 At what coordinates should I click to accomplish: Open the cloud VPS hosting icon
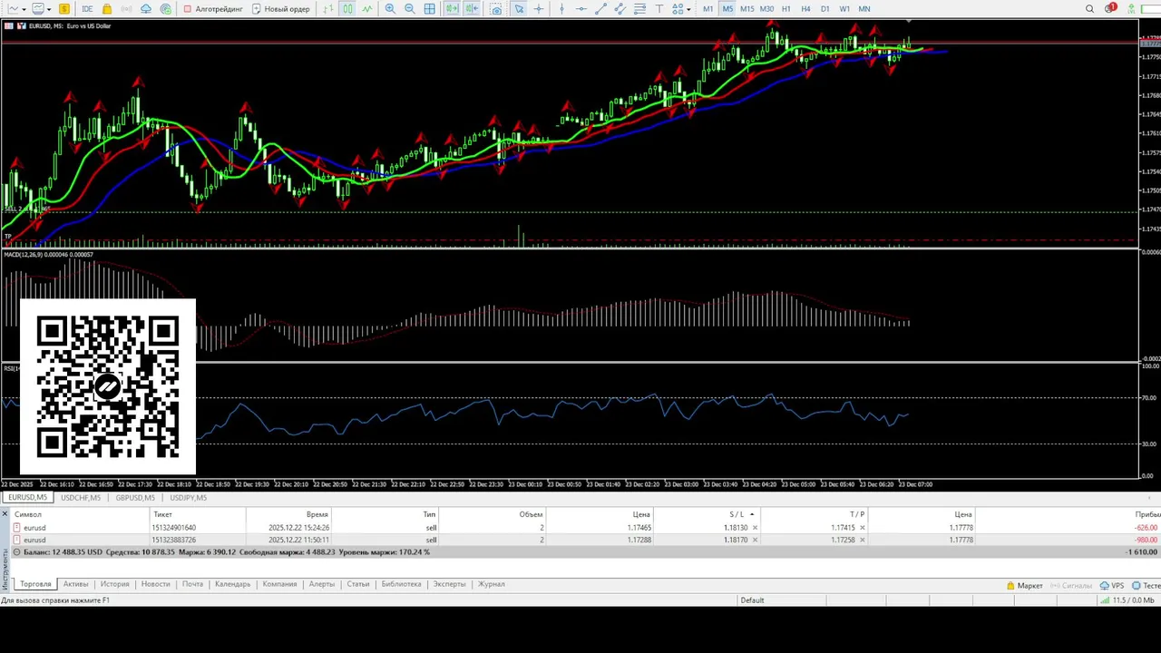point(146,9)
